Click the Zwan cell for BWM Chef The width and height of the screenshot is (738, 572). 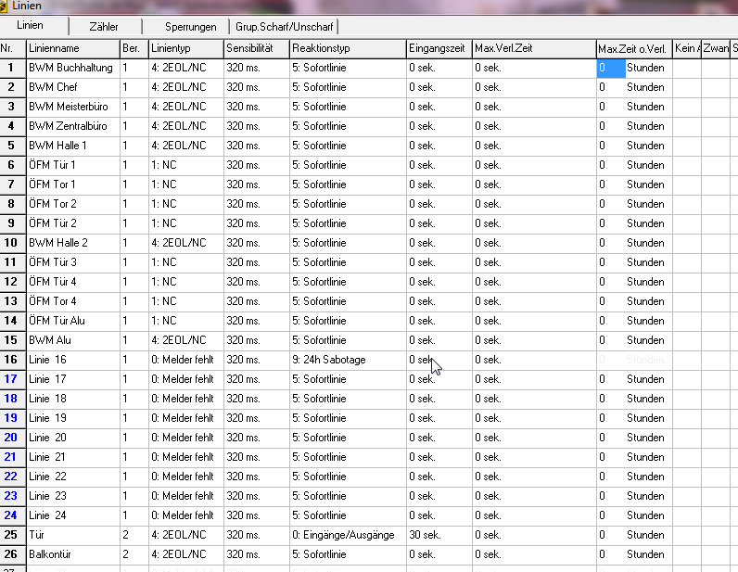click(x=716, y=87)
